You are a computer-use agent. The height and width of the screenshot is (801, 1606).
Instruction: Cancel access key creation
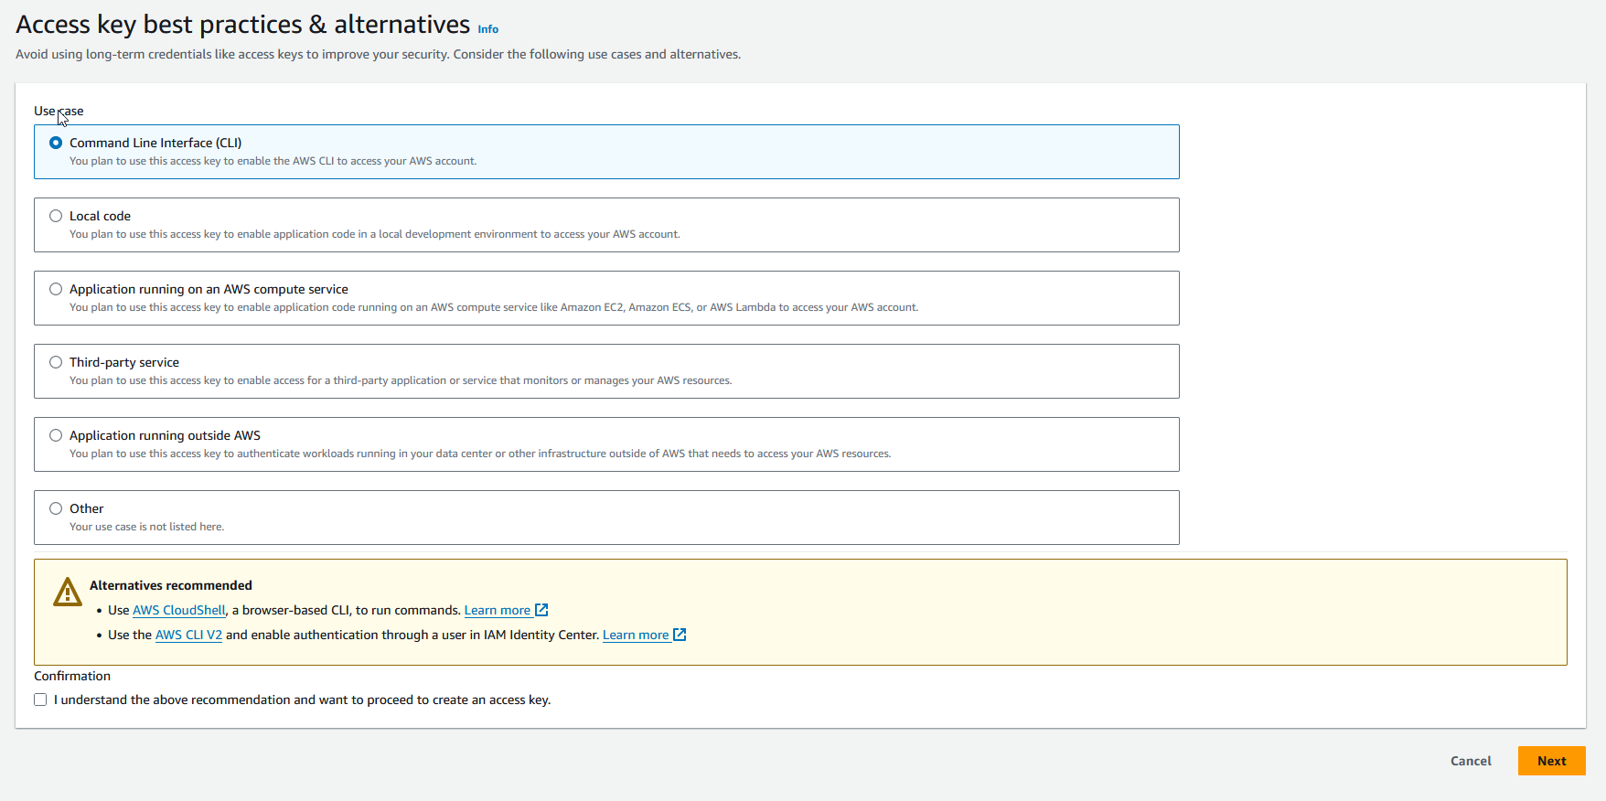(1471, 761)
